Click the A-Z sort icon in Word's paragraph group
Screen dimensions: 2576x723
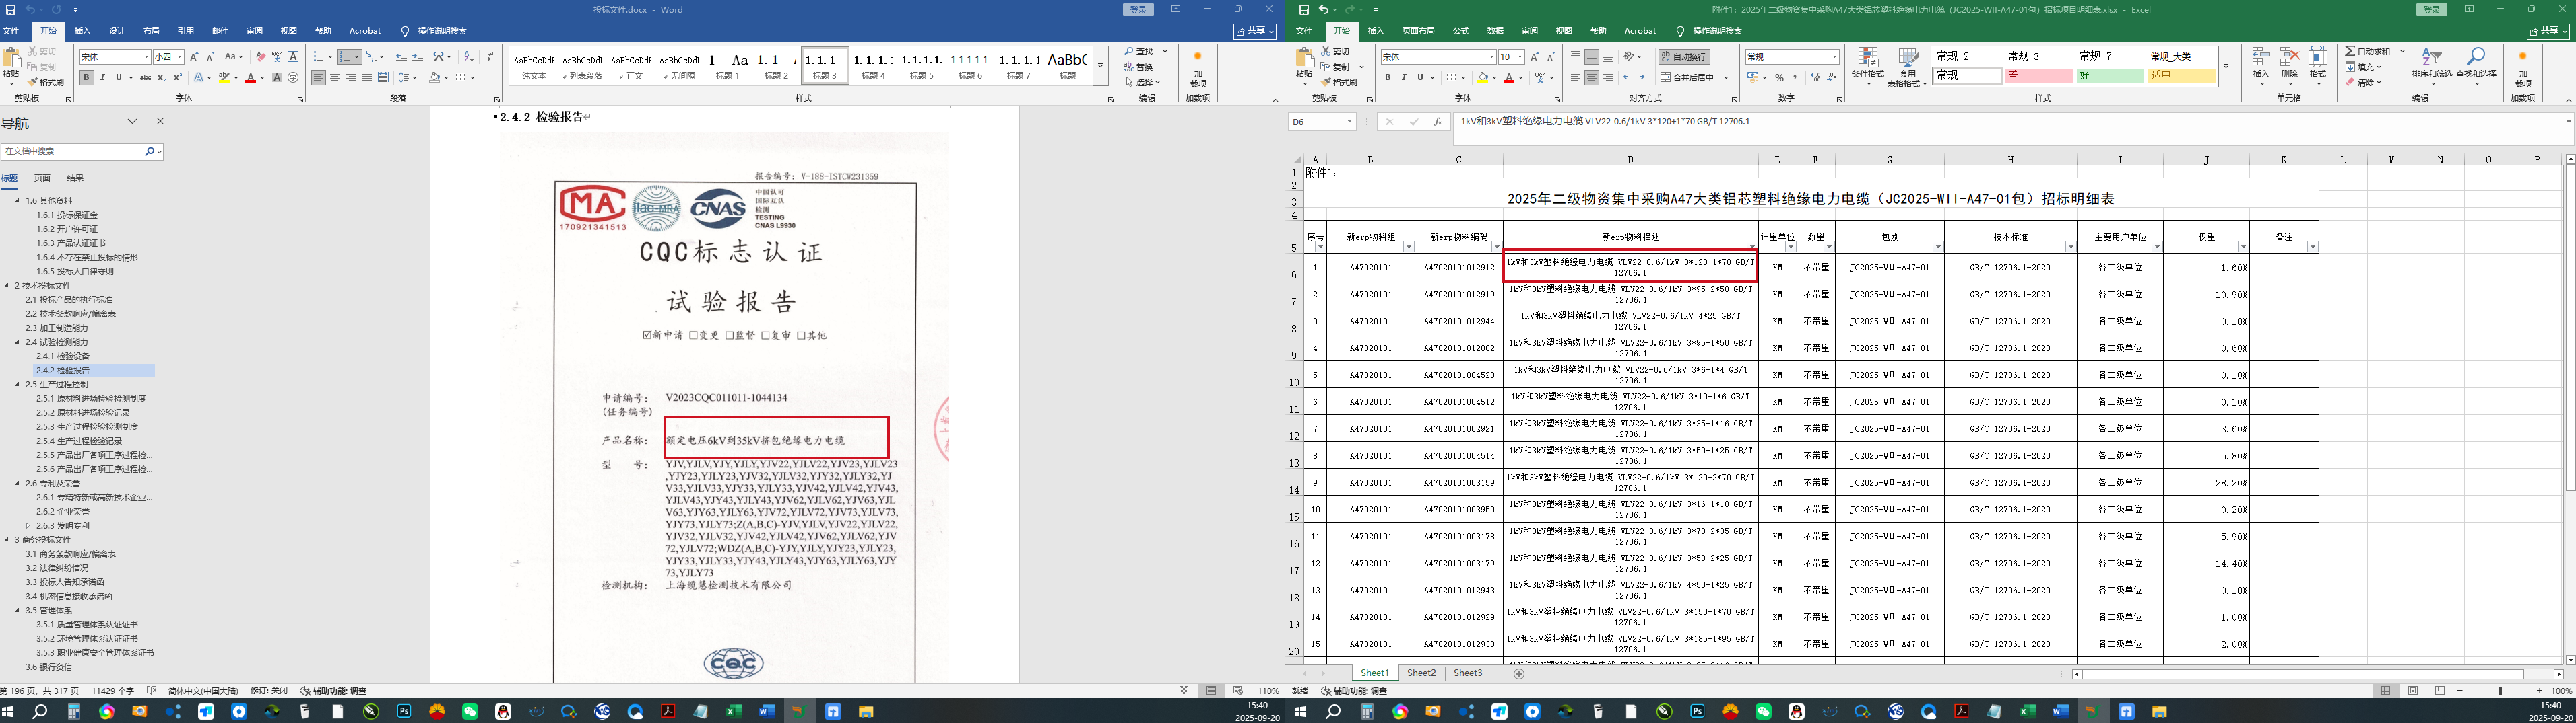(x=470, y=57)
